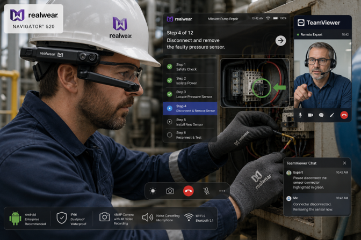Image resolution: width=361 pixels, height=240 pixels.
Task: End the call with the bottom red hang-up button
Action: (x=189, y=191)
